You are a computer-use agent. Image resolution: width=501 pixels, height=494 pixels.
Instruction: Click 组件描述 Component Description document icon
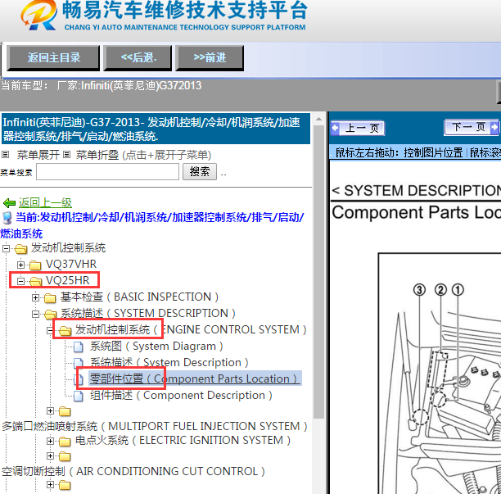coord(79,396)
